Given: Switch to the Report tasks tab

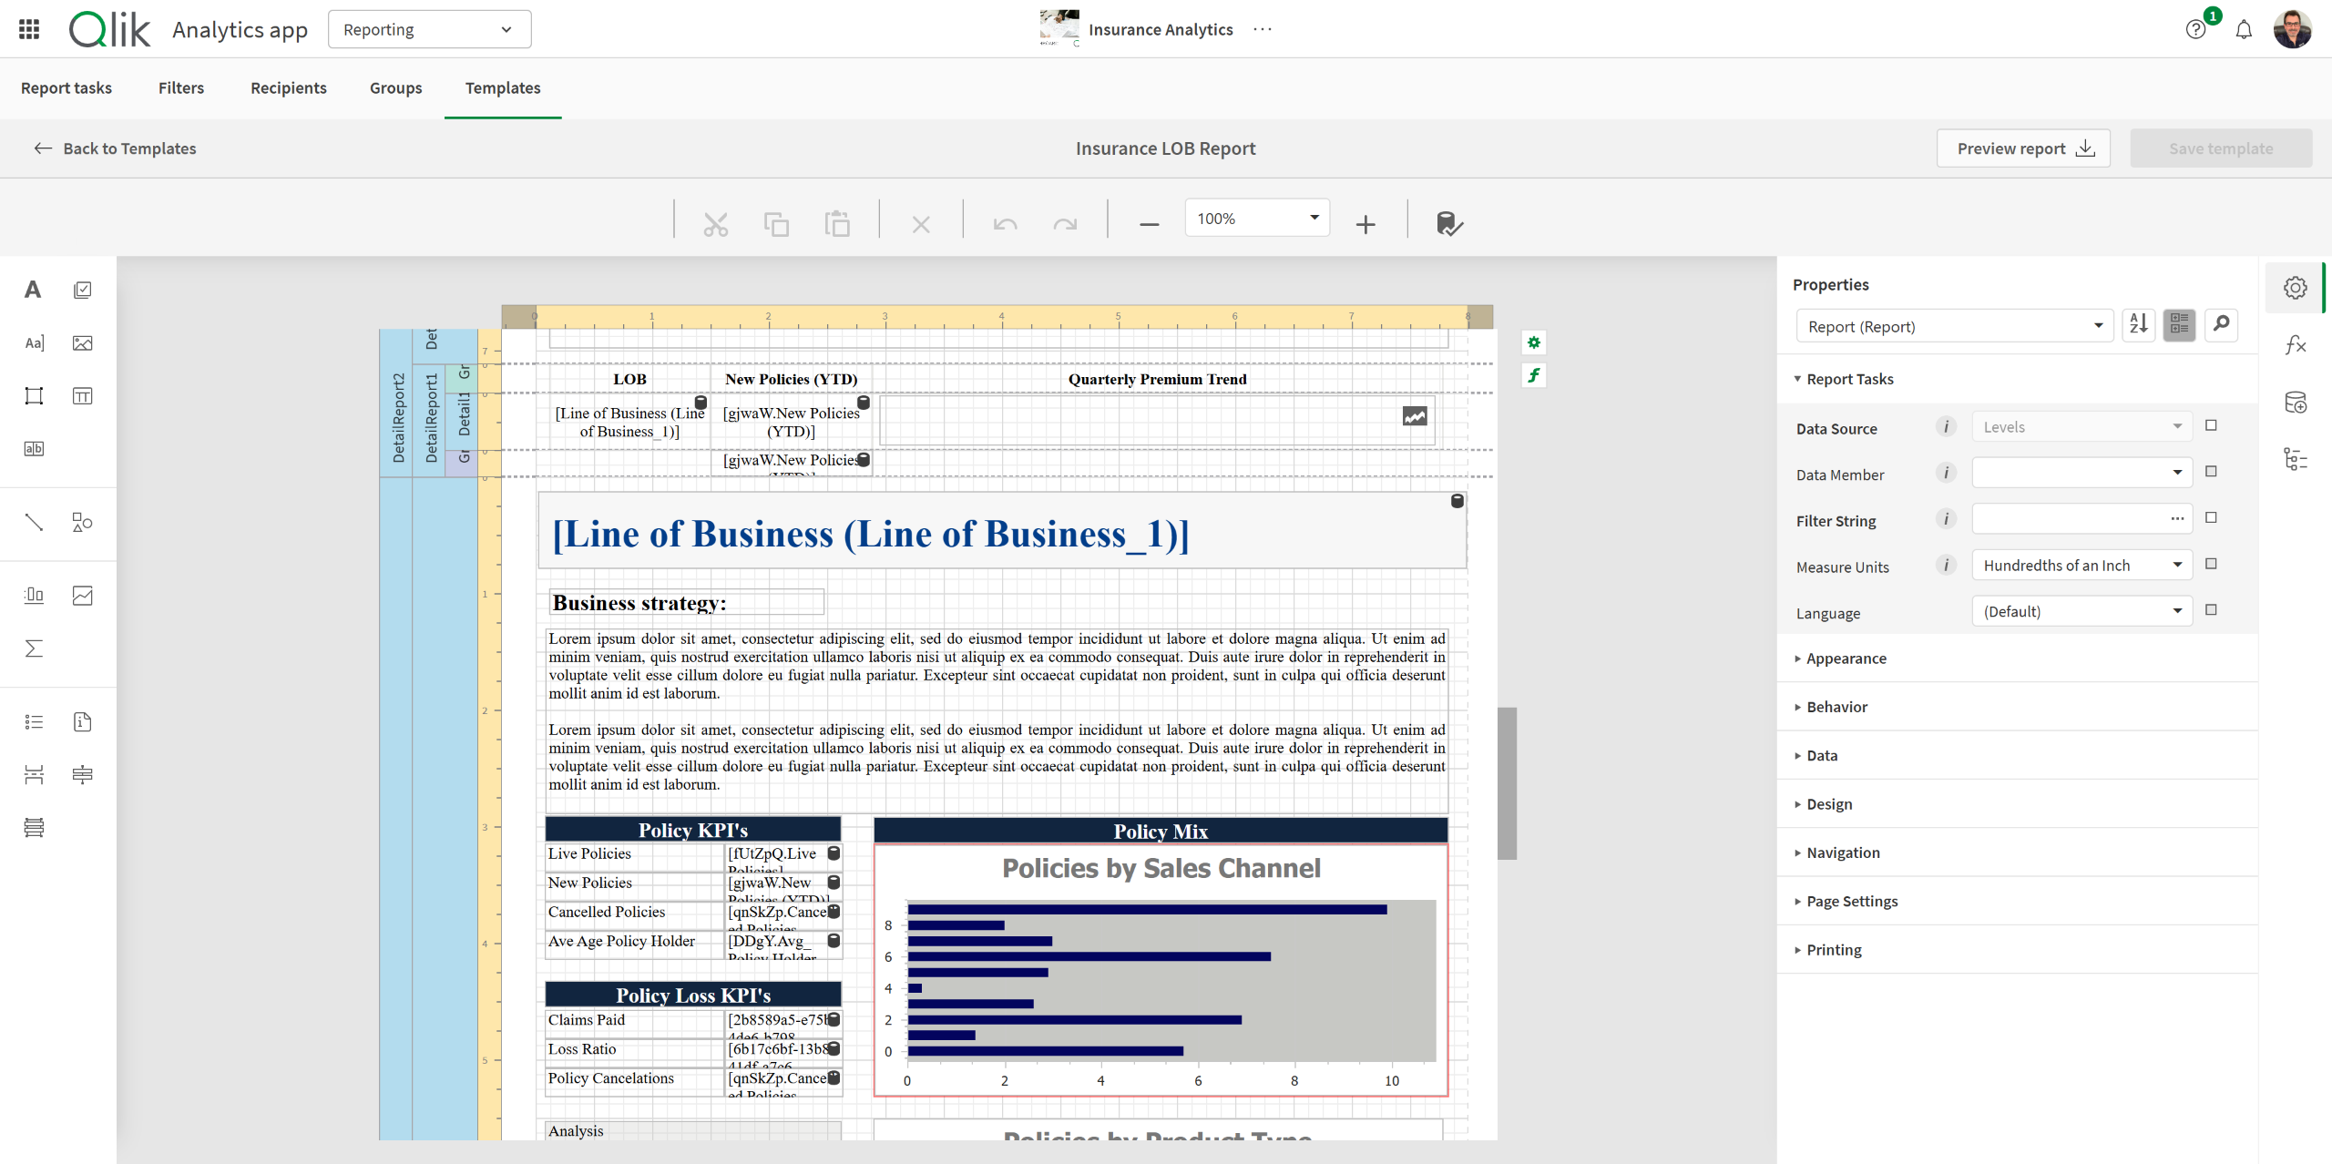Looking at the screenshot, I should click(x=66, y=87).
